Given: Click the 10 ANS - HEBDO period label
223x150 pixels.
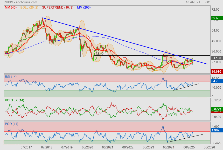Looking at the screenshot, I should (x=198, y=2).
